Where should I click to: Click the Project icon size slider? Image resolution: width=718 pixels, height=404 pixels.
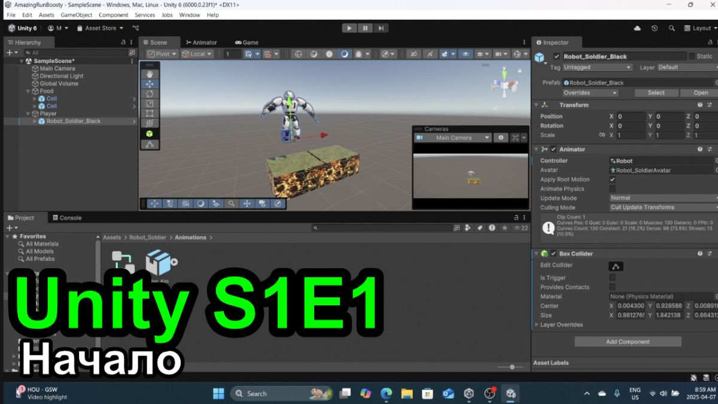[x=510, y=367]
